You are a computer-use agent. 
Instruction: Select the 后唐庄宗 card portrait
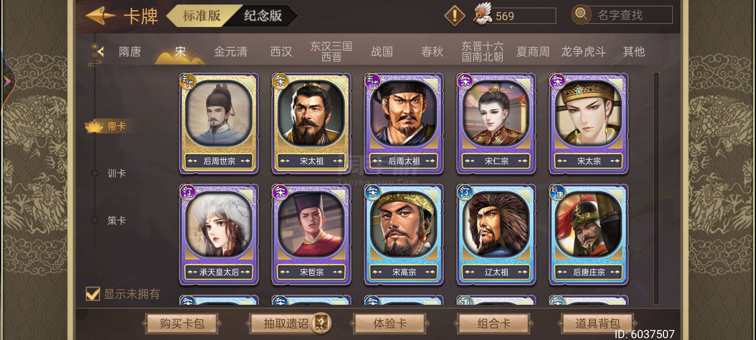(588, 224)
